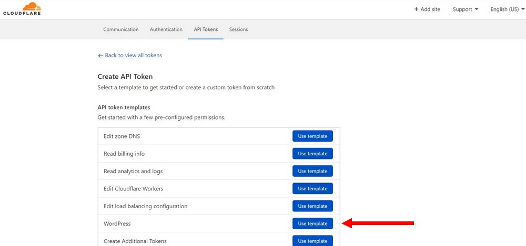
Task: Click the Cloudflare logo
Action: click(x=22, y=9)
